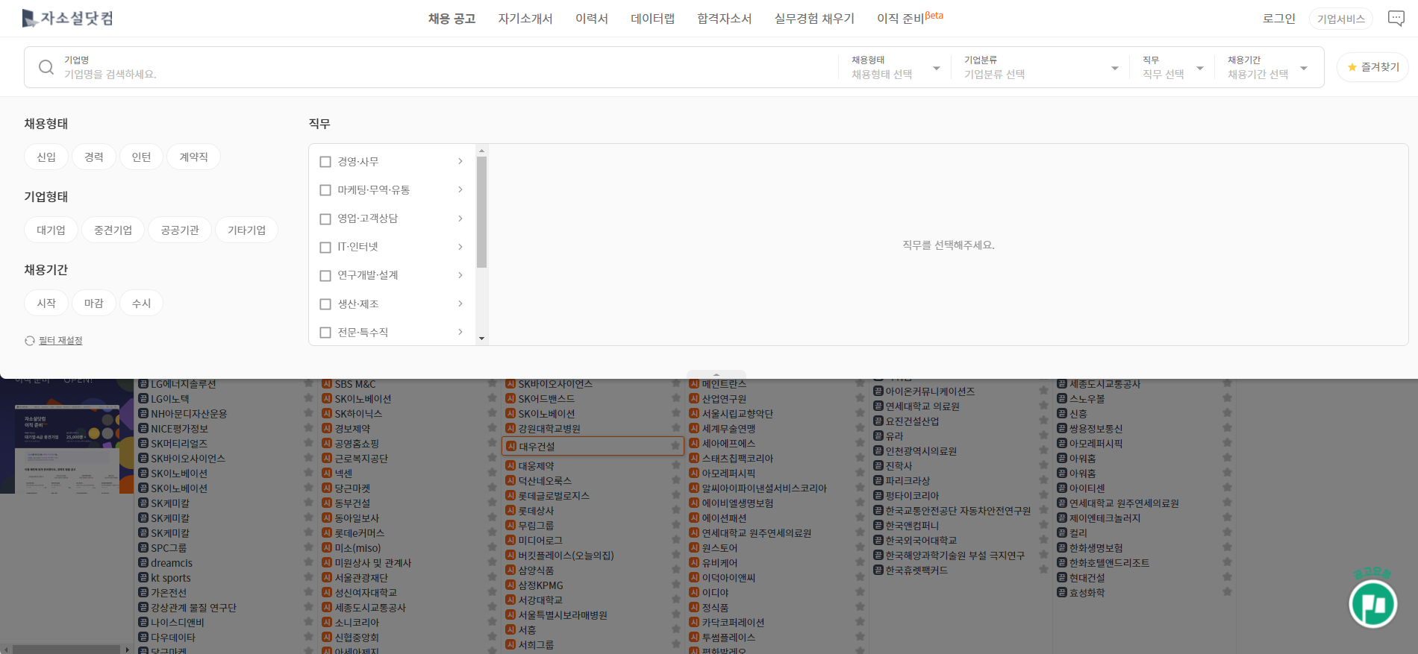
Task: Click the icon beside 컬리
Action: (1061, 533)
